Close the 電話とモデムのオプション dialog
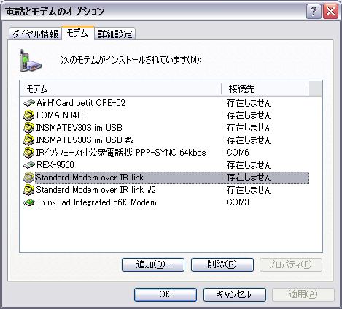The width and height of the screenshot is (342, 309). tap(330, 11)
